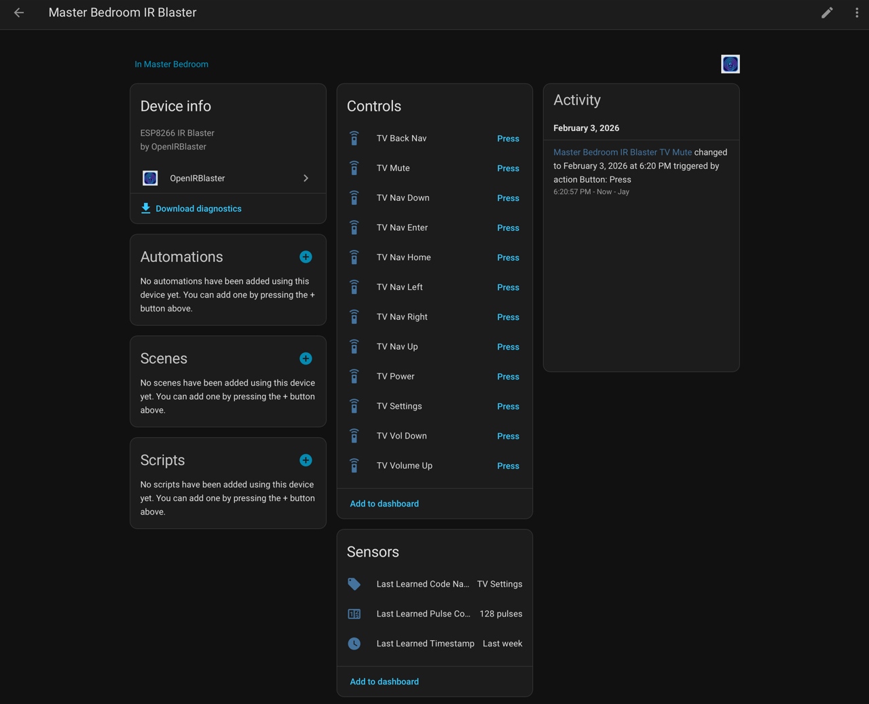Click the remote icon beside TV Power
Image resolution: width=869 pixels, height=704 pixels.
point(354,376)
